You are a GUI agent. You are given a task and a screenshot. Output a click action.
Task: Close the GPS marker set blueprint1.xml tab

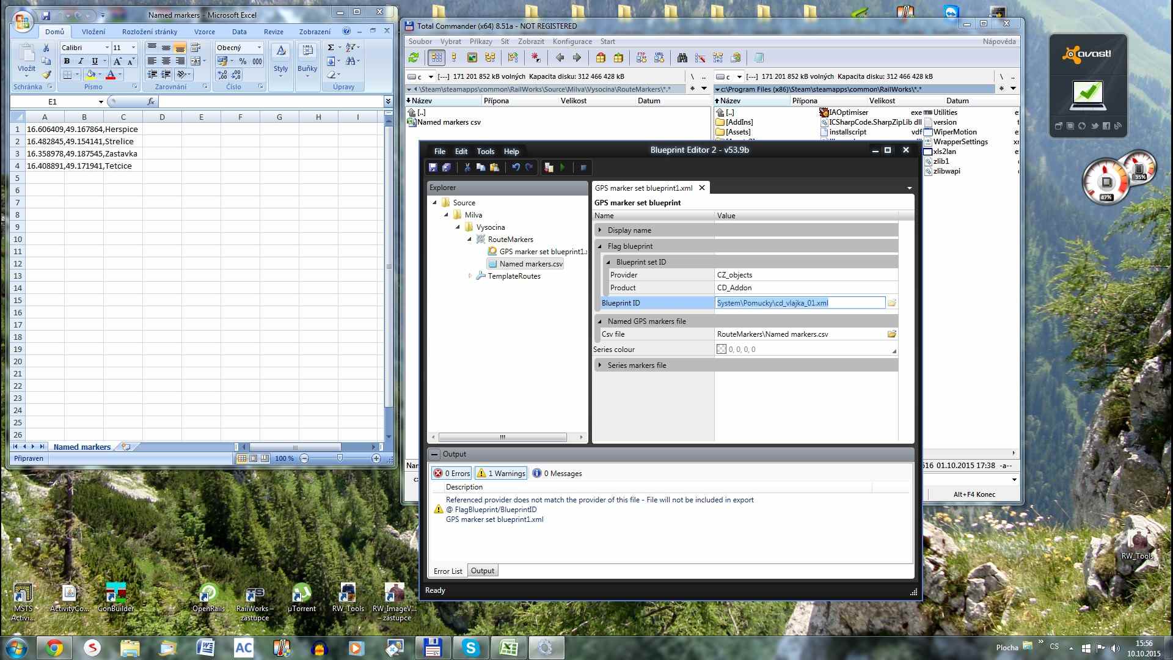pyautogui.click(x=702, y=188)
